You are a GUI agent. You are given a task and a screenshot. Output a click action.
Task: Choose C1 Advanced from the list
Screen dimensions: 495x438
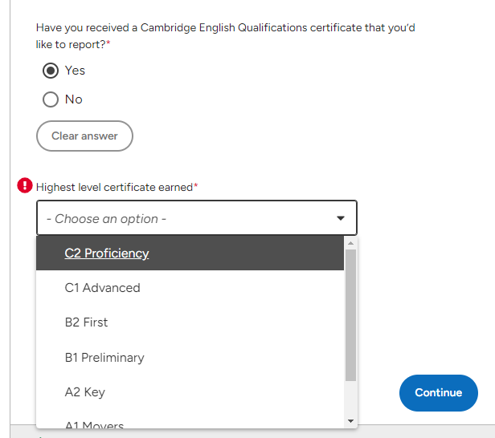coord(190,288)
